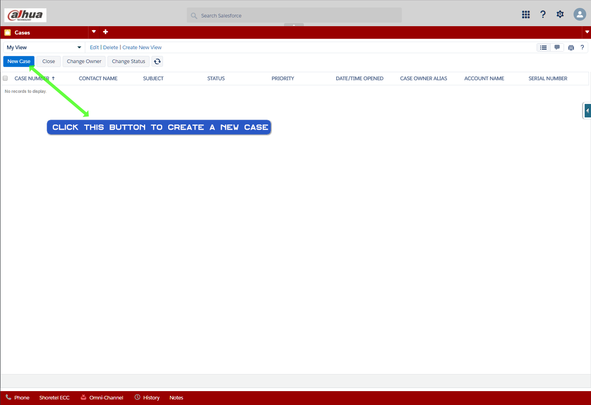Sort by Date/Time Opened column

[359, 79]
